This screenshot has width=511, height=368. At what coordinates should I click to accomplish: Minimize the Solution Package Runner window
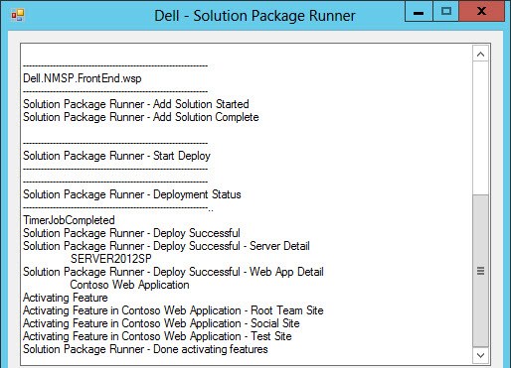pos(419,13)
